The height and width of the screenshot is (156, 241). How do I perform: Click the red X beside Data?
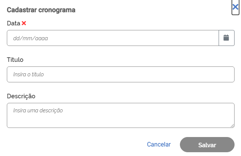[24, 24]
